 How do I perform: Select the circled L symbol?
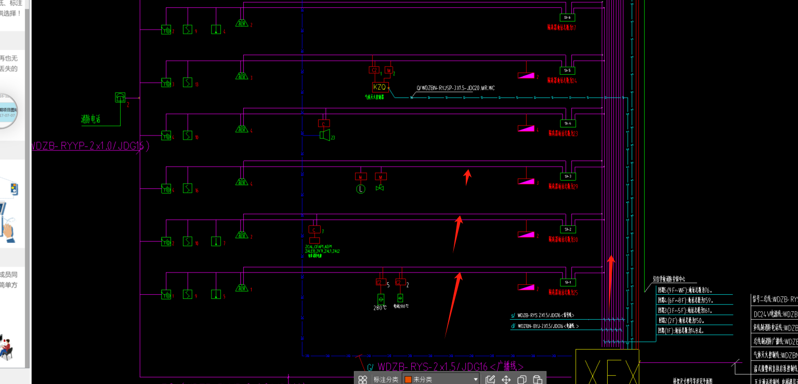[361, 189]
